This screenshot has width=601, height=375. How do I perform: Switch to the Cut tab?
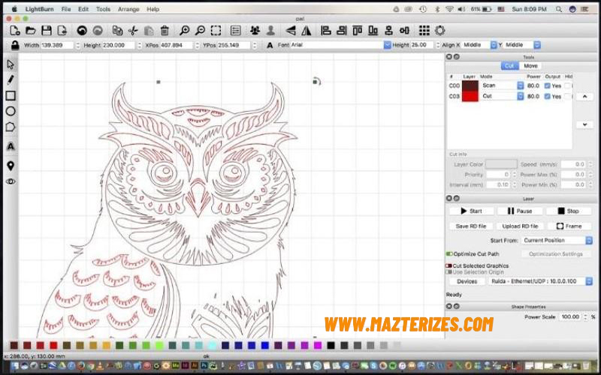(510, 66)
